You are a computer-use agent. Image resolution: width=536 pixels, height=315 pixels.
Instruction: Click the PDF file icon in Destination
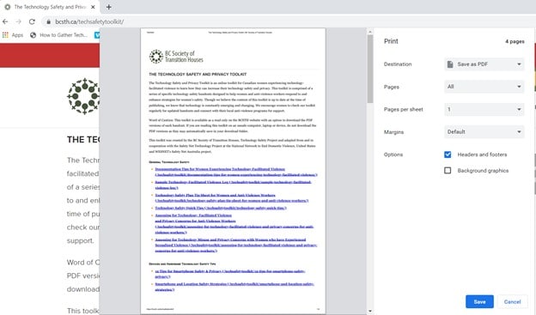pos(450,64)
